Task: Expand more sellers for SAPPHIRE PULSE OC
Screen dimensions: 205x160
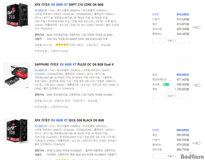Action: (170, 96)
